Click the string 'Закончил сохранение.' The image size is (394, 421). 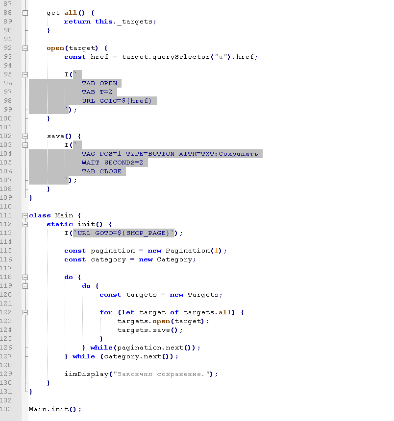pos(162,374)
